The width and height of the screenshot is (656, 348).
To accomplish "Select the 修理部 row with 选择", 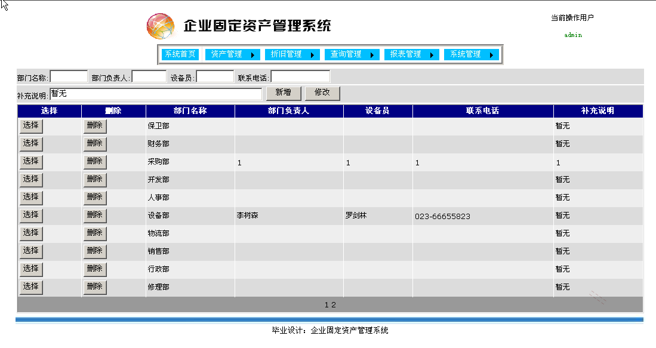I will (x=31, y=287).
